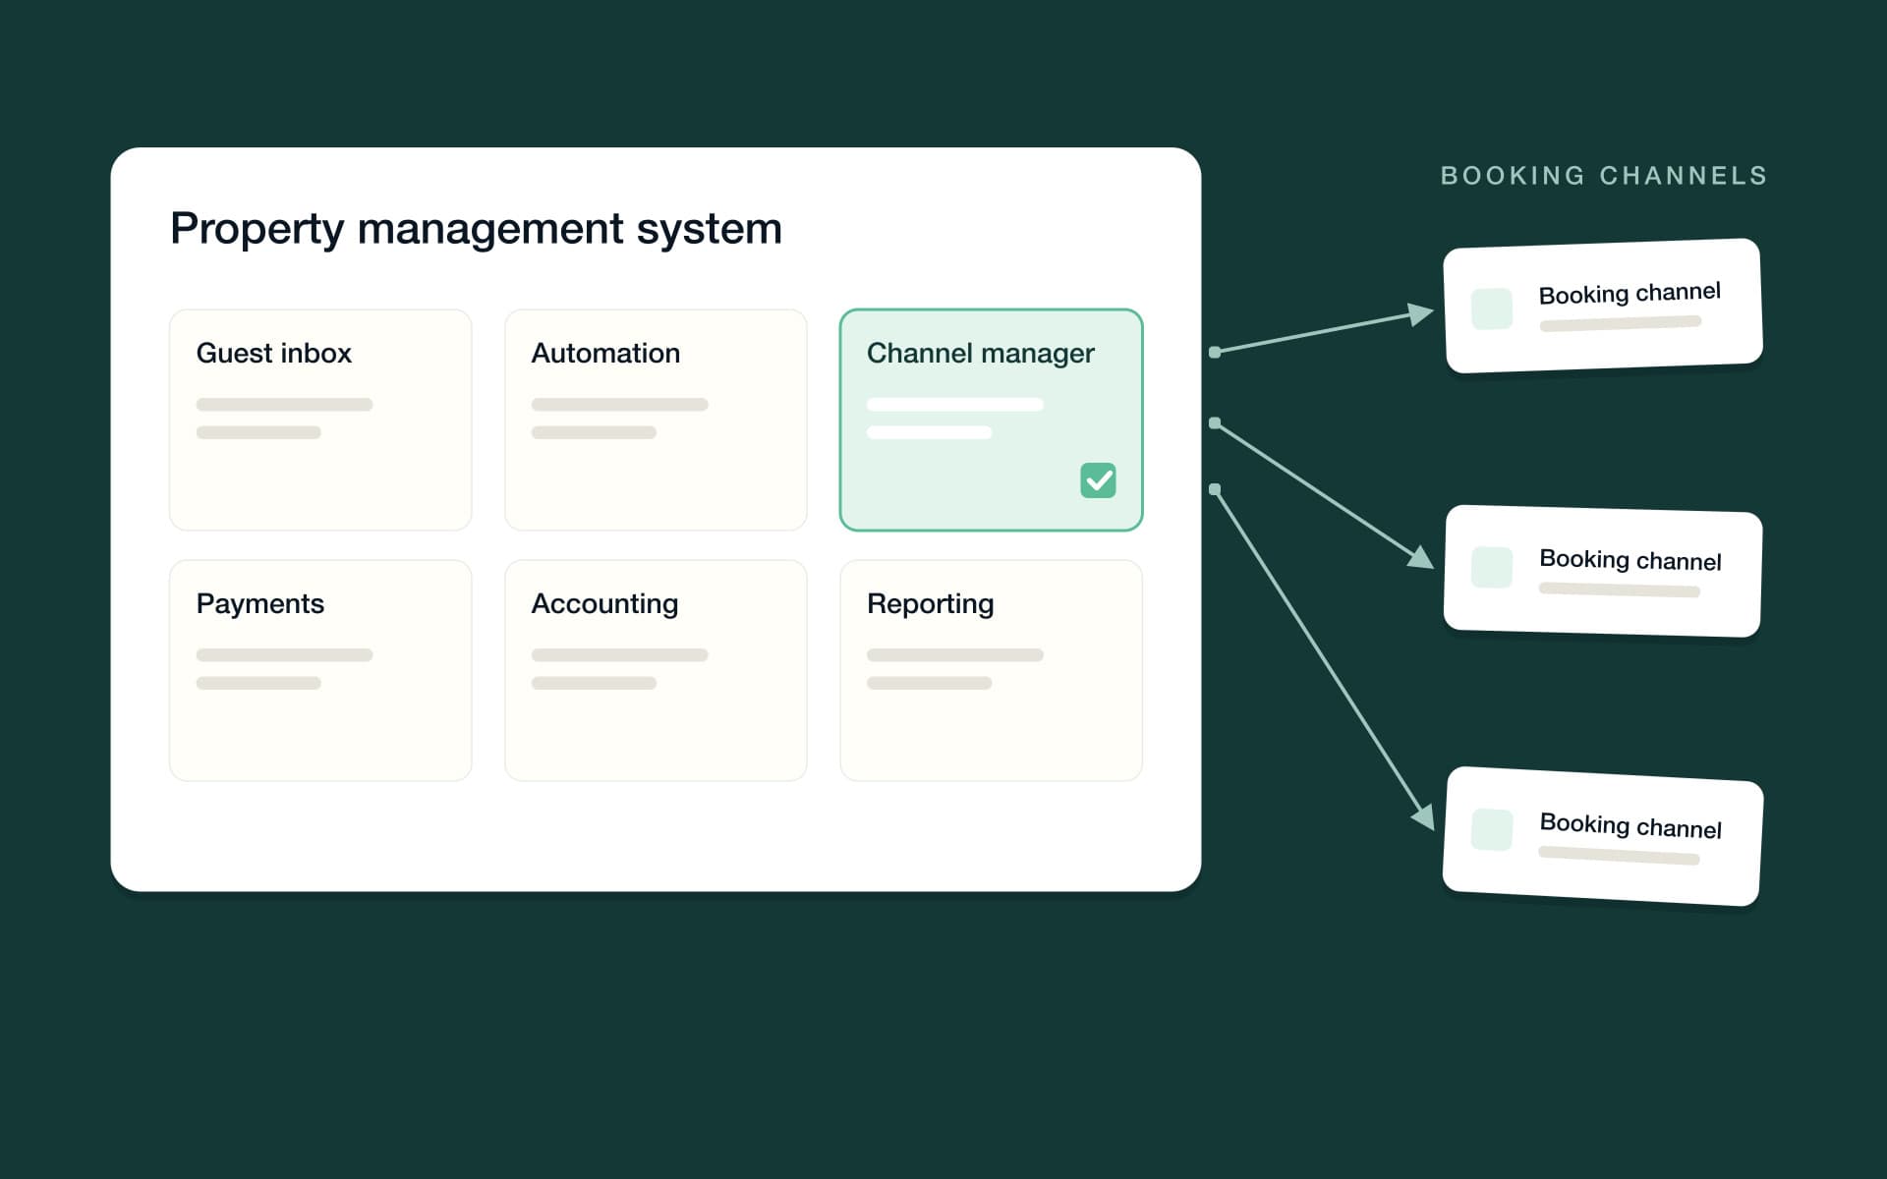This screenshot has height=1179, width=1887.
Task: Click the Guest inbox title text
Action: pyautogui.click(x=273, y=353)
